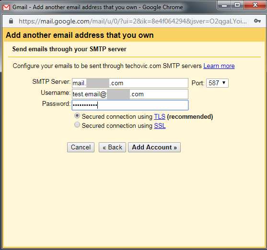Maximize the Chrome popup window

coord(237,5)
